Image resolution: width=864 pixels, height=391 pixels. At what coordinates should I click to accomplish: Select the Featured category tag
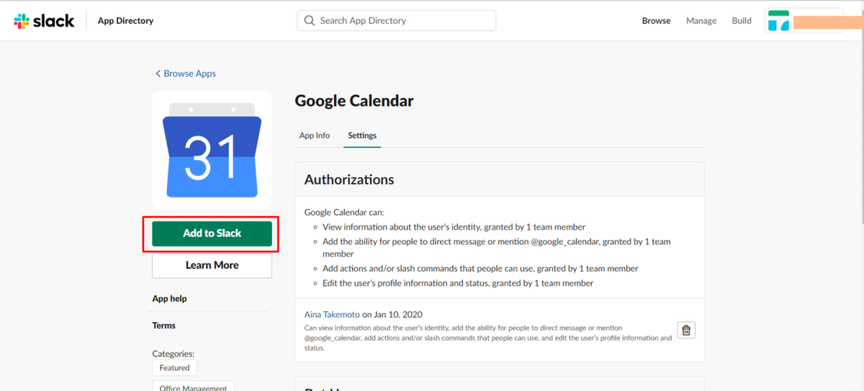pyautogui.click(x=174, y=367)
